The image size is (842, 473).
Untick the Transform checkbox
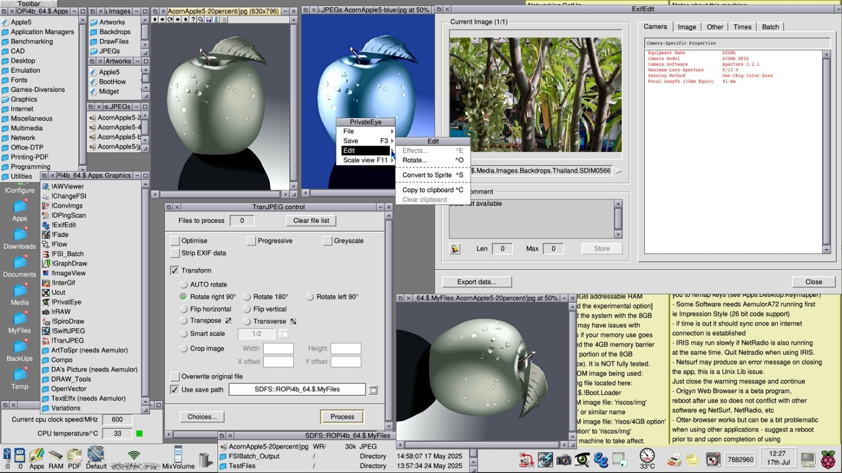click(175, 271)
